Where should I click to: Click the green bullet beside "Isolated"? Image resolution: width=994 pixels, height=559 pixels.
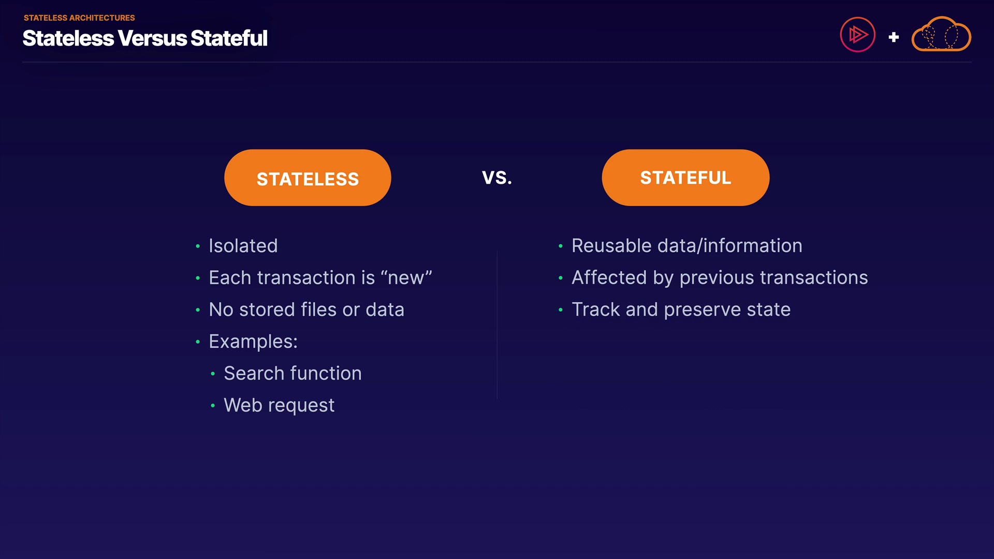tap(198, 246)
